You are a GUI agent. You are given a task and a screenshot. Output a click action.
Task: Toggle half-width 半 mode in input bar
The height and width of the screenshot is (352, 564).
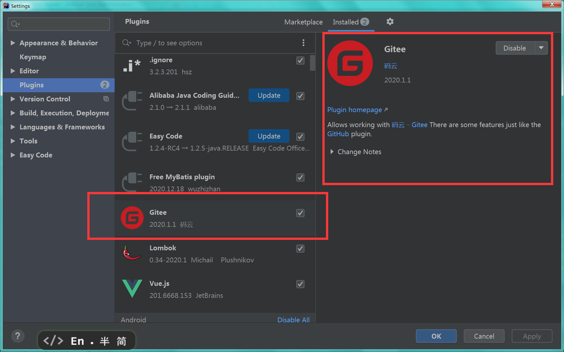point(105,341)
